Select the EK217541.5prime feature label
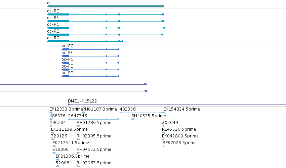The width and height of the screenshot is (286, 168). (x=71, y=143)
